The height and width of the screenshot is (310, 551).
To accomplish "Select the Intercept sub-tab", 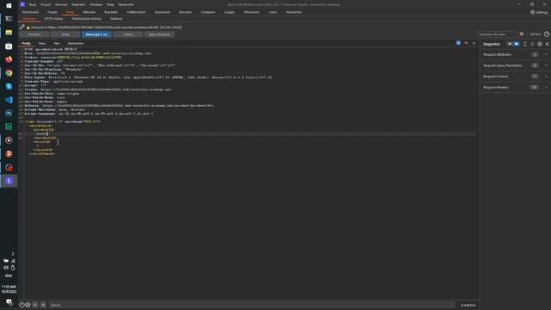I will (x=28, y=19).
